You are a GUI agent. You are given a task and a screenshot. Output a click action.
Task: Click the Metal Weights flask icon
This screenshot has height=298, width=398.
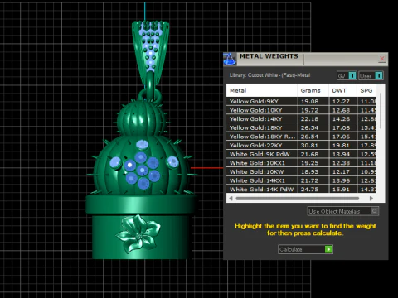click(230, 59)
